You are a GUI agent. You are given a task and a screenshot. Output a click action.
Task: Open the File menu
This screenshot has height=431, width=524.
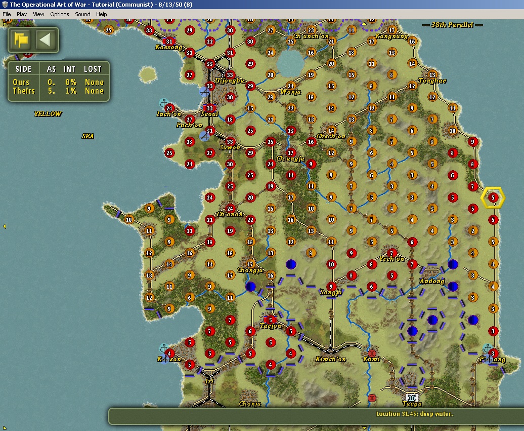pos(7,14)
